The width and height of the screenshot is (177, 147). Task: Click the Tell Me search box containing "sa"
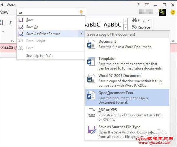pyautogui.click(x=51, y=12)
